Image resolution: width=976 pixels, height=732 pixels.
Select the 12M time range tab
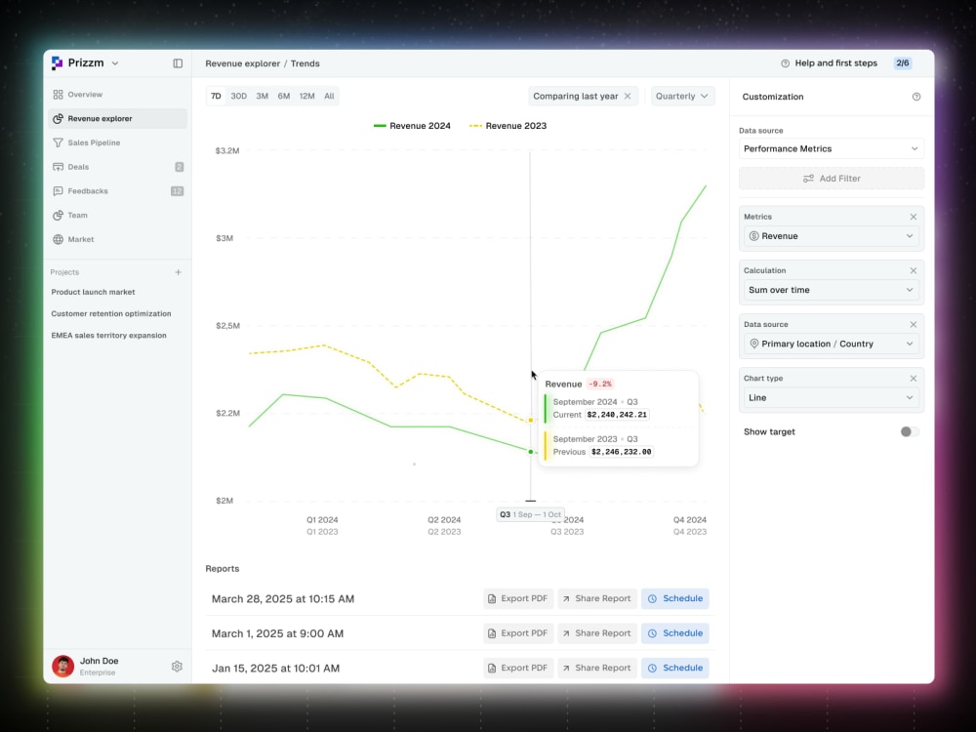[306, 96]
